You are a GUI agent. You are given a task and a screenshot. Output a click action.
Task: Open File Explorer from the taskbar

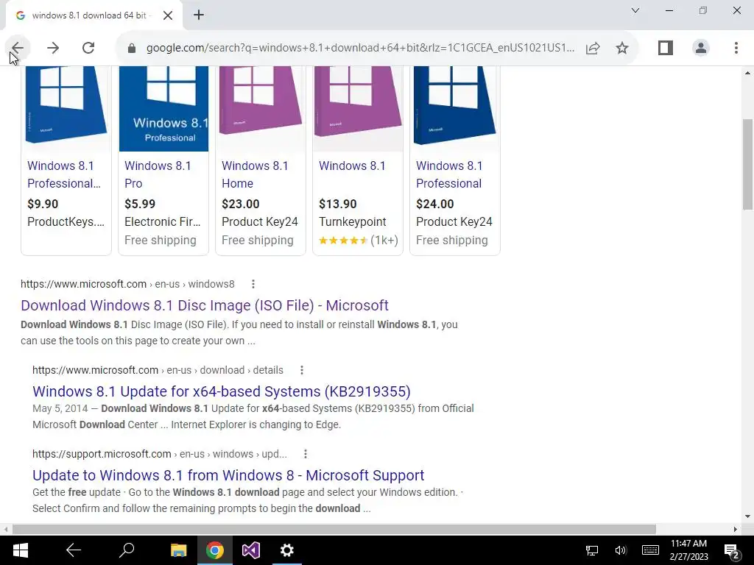[x=178, y=550]
